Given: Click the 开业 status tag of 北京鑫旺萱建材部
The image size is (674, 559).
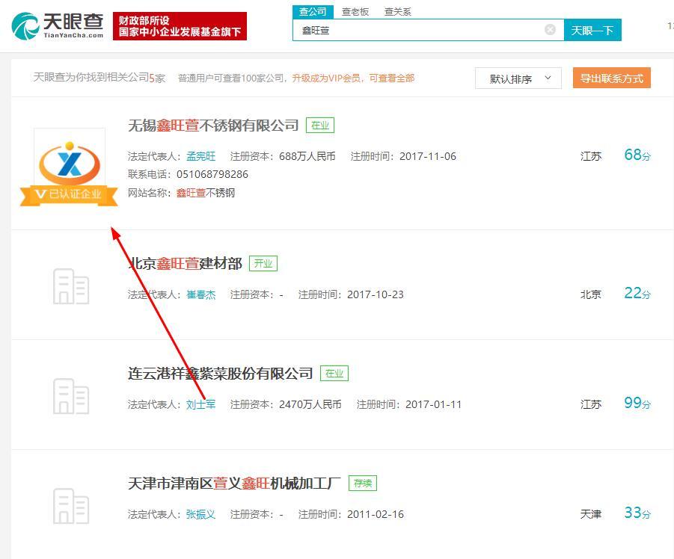Looking at the screenshot, I should tap(263, 263).
